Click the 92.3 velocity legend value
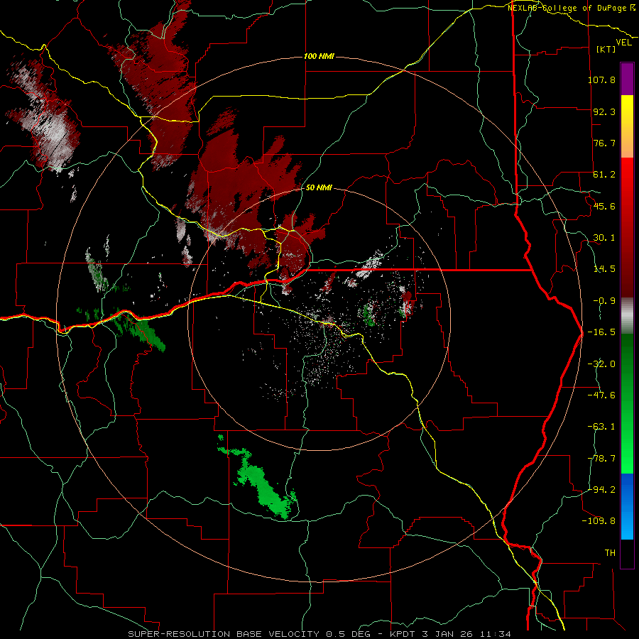The width and height of the screenshot is (639, 639). click(x=604, y=111)
